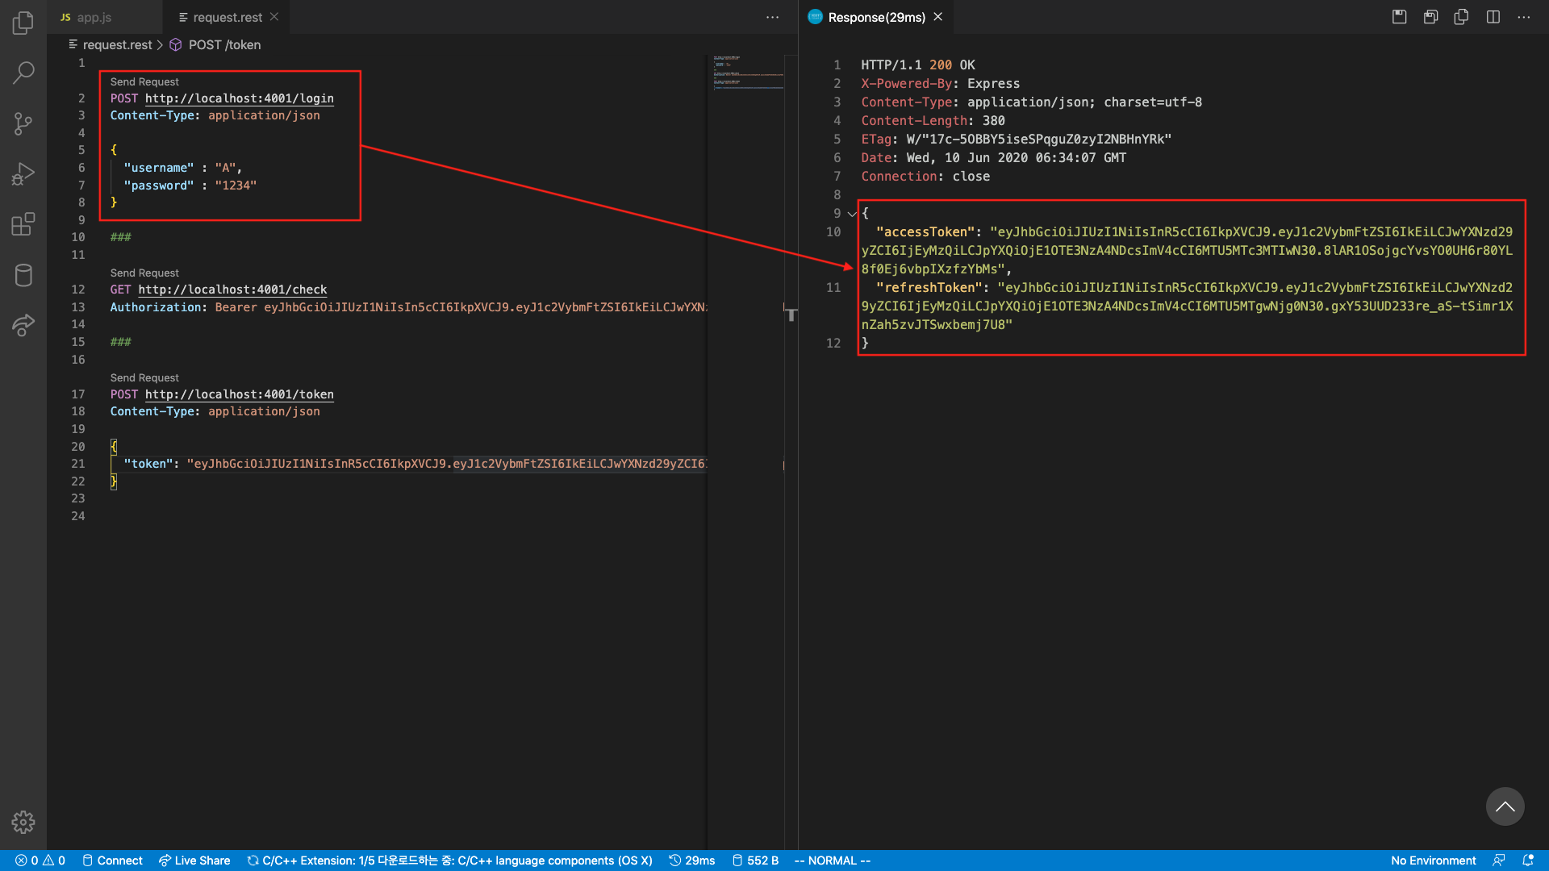Click No Environment in status bar

pyautogui.click(x=1433, y=861)
